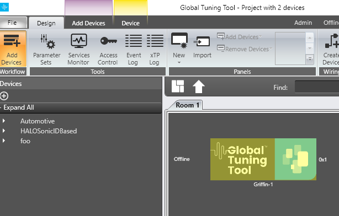Expand the Automotive tree node
This screenshot has height=216, width=339.
point(4,121)
